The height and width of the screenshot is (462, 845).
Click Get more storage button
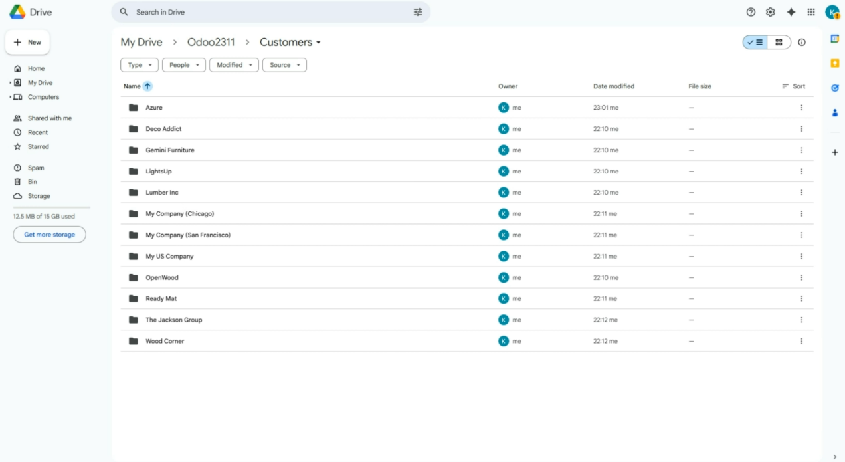(x=49, y=235)
